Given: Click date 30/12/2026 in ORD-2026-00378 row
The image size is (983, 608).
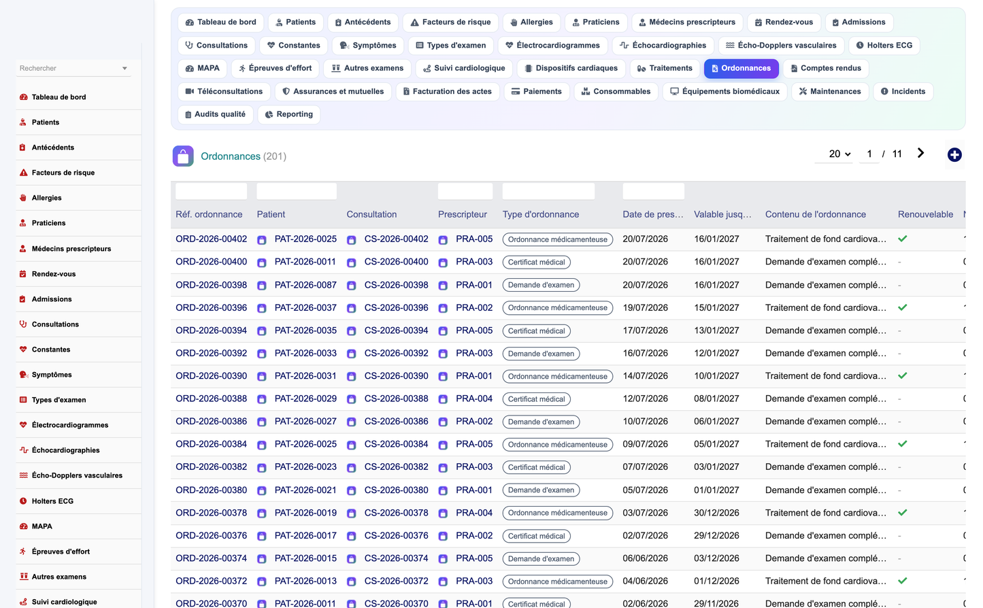Looking at the screenshot, I should (x=716, y=513).
